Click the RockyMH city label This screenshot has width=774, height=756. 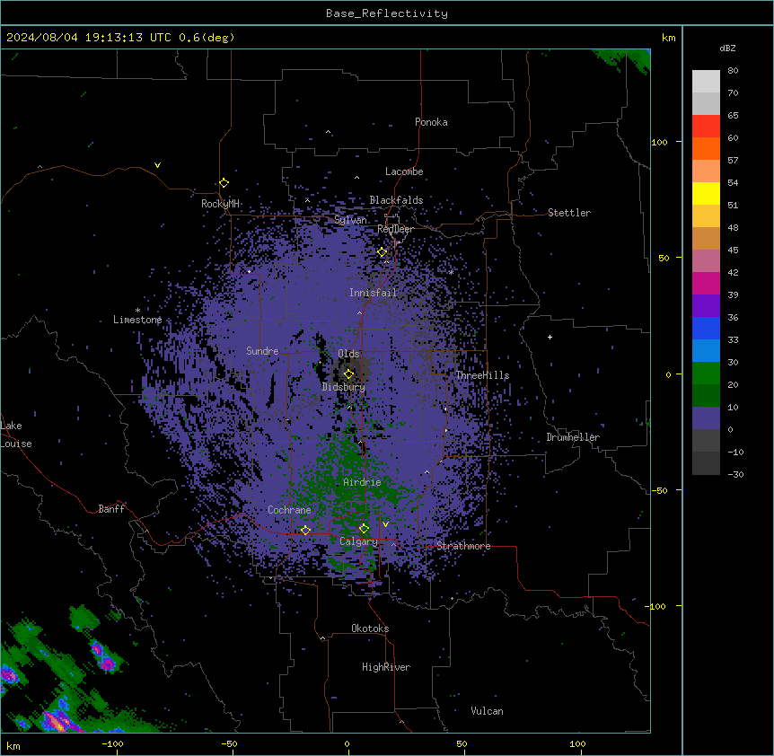tap(220, 203)
